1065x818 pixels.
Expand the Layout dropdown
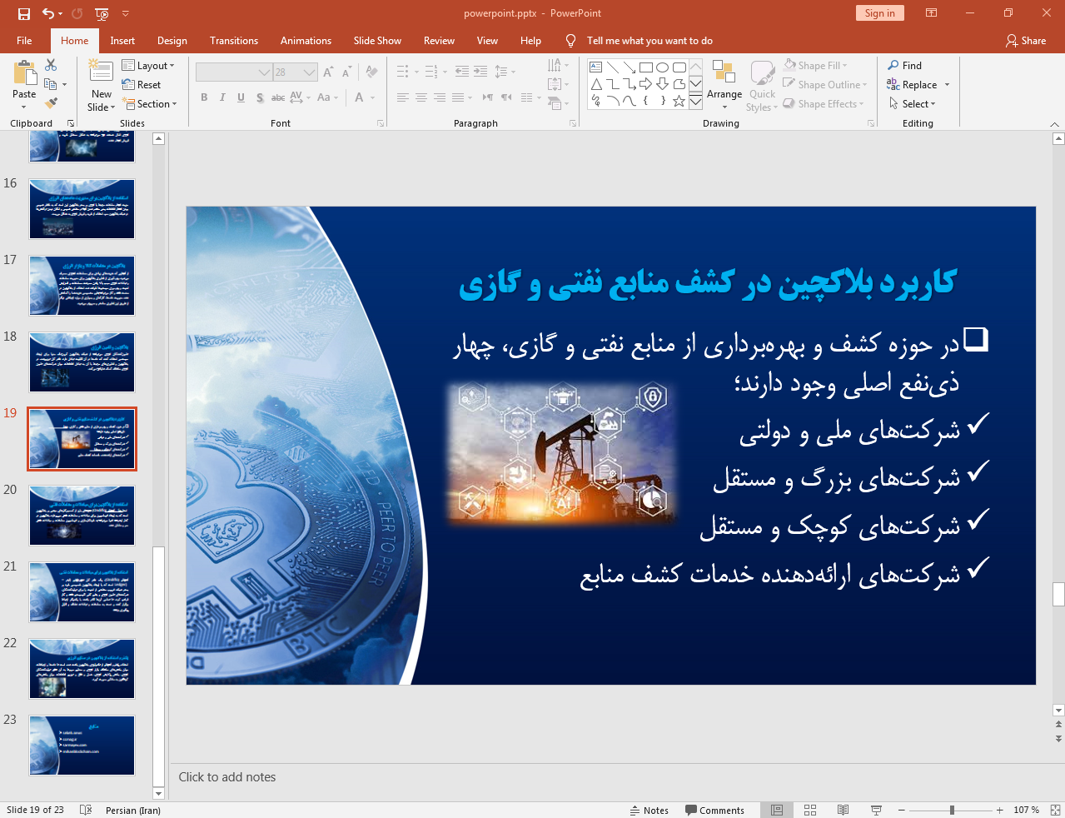click(148, 65)
